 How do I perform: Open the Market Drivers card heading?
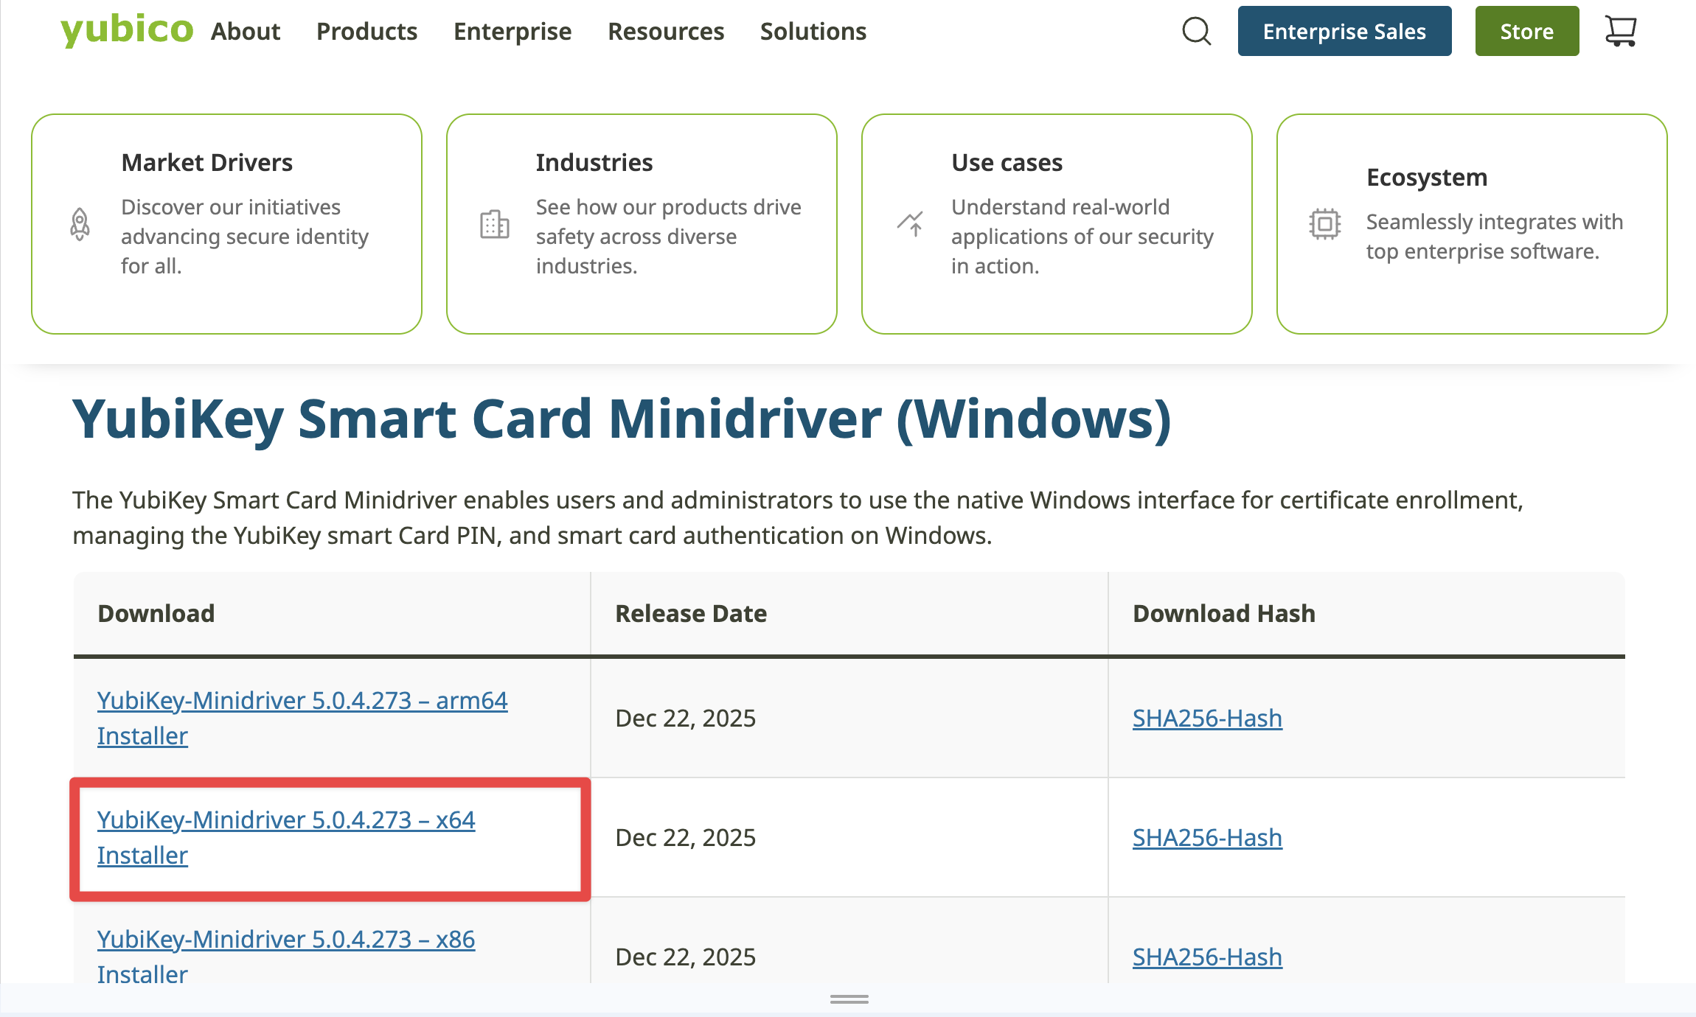click(207, 162)
